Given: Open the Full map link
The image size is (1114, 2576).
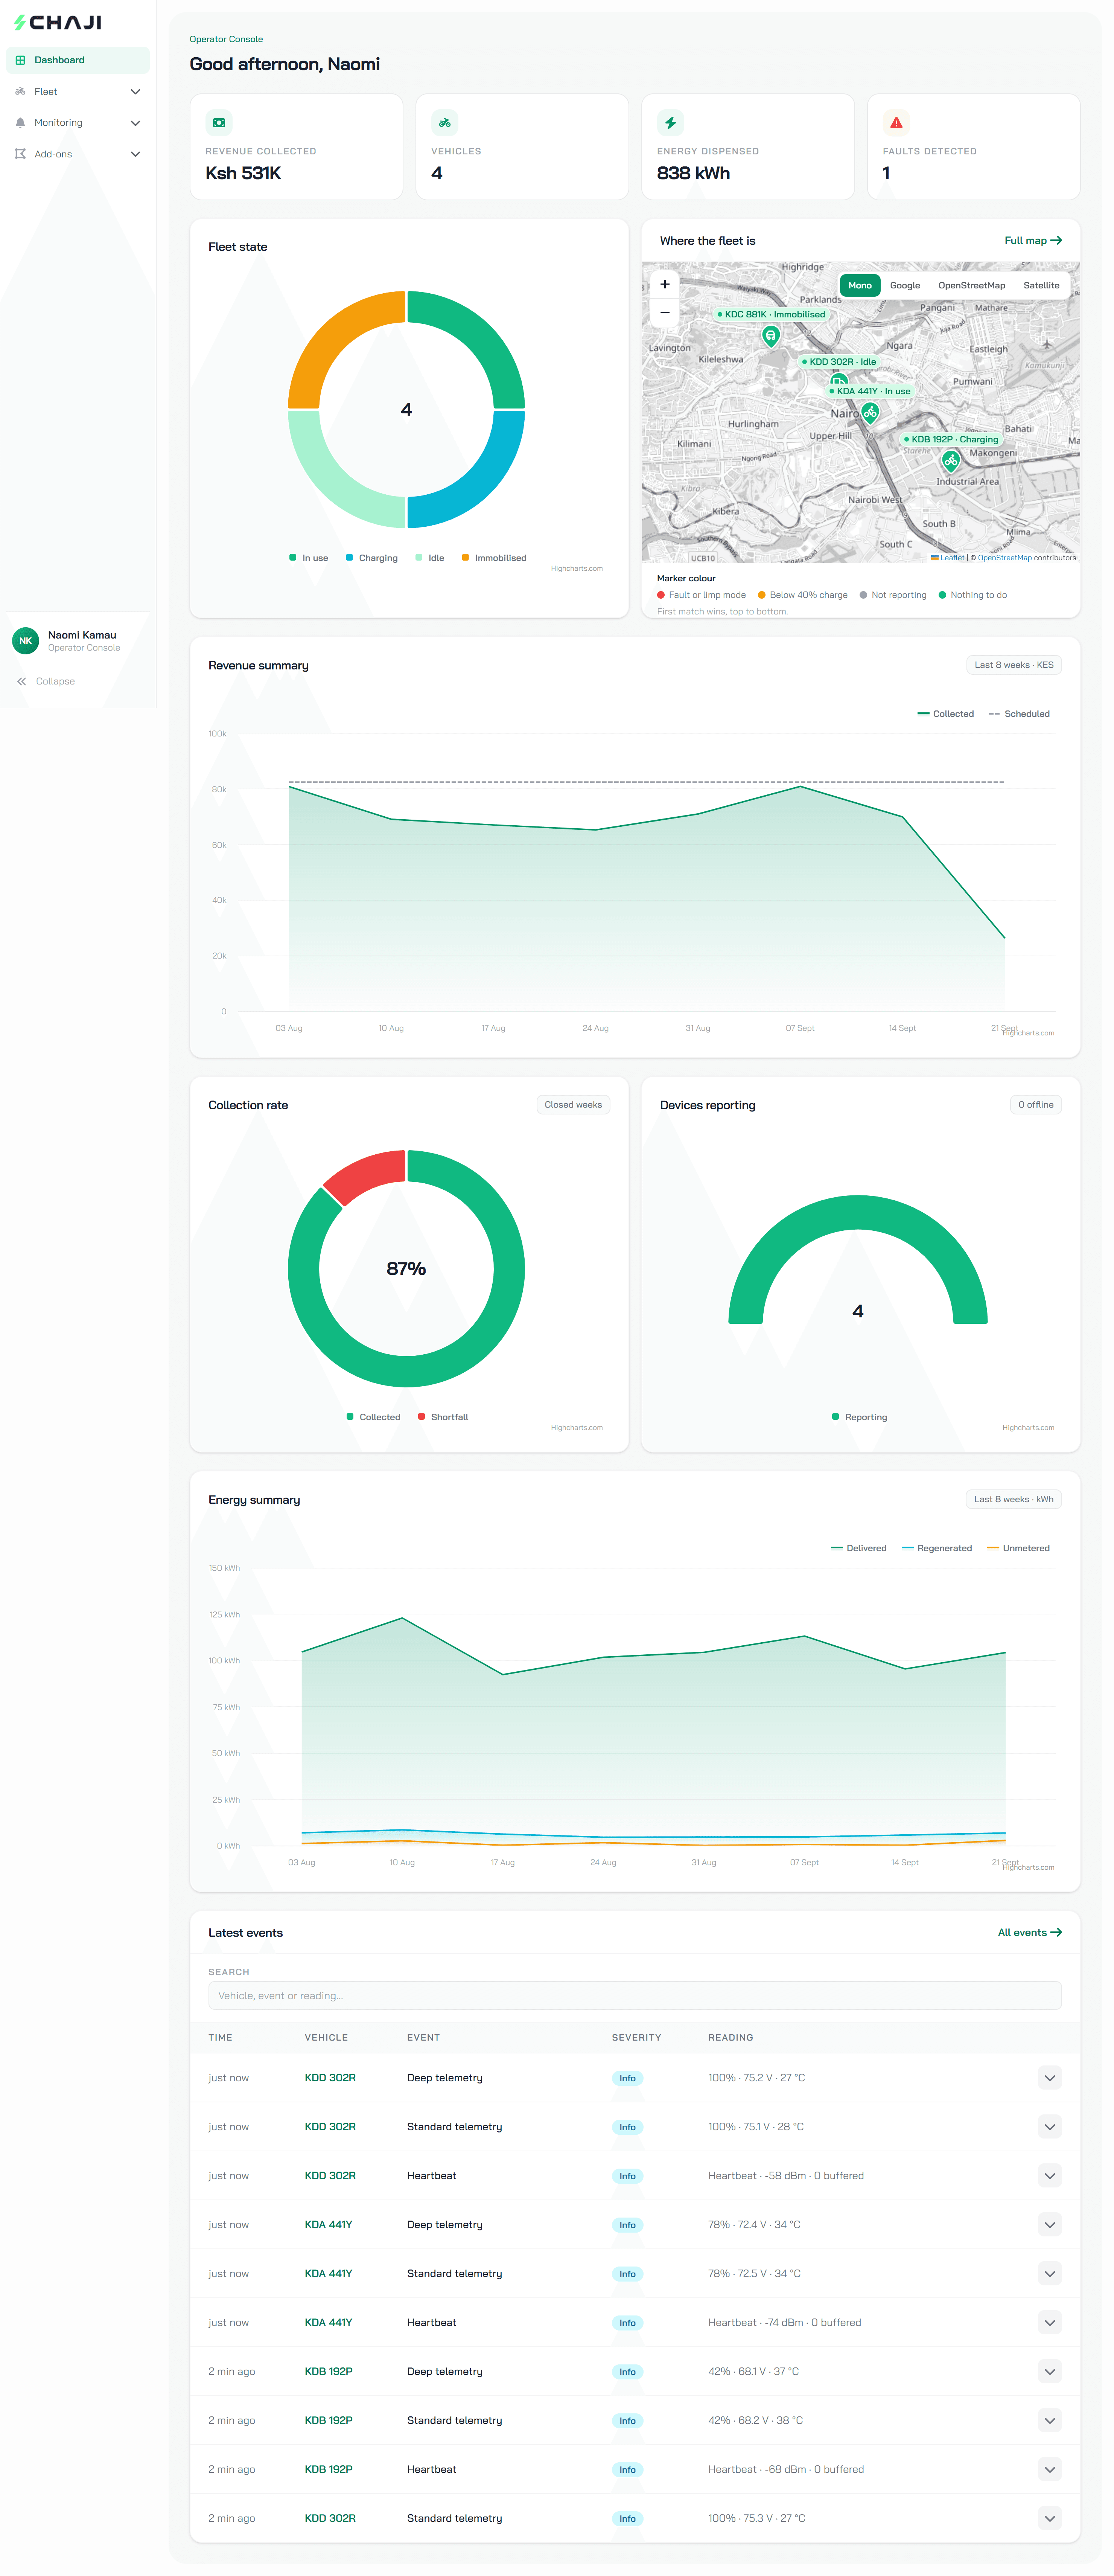Looking at the screenshot, I should tap(1033, 241).
